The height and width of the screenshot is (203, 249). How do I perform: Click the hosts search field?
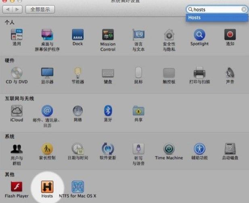click(x=217, y=10)
